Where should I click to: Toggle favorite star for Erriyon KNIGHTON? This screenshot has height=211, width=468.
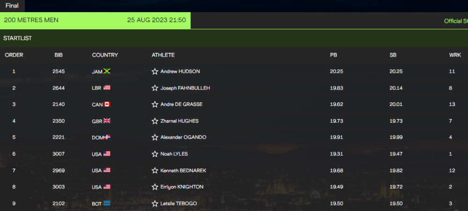click(x=155, y=187)
